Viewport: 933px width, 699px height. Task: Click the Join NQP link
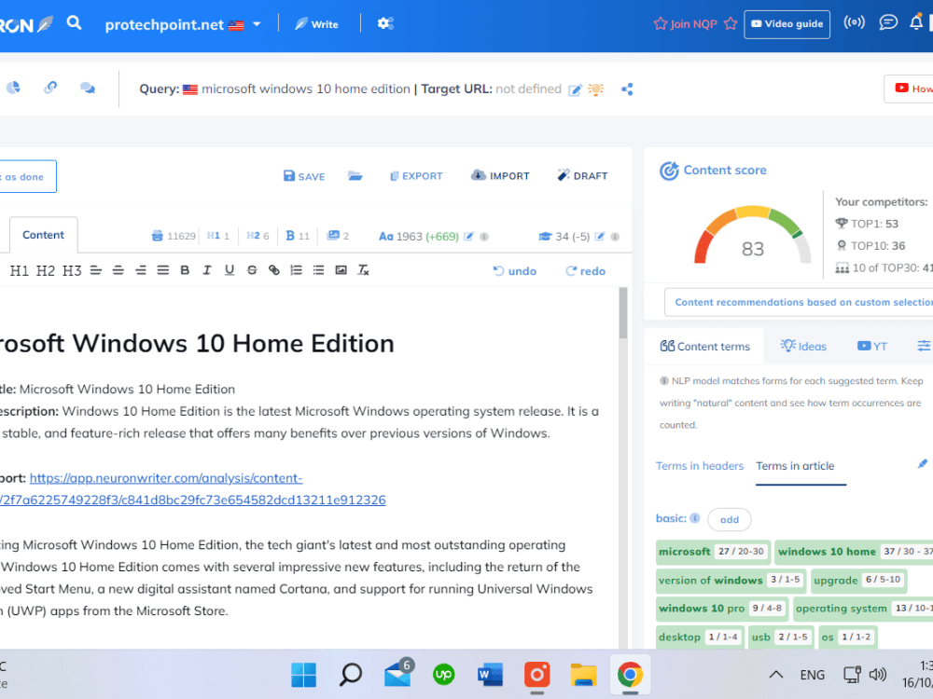[694, 24]
